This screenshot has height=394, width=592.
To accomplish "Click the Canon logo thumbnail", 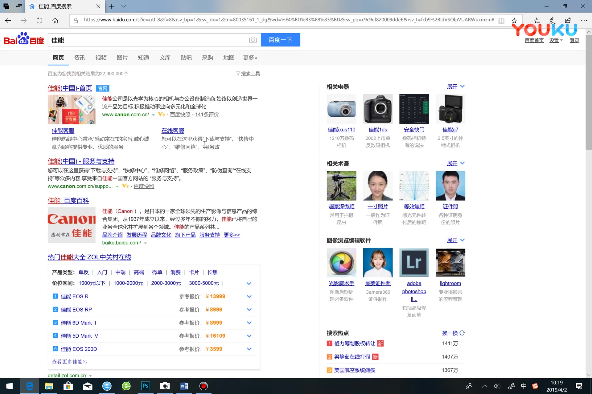I will [72, 225].
